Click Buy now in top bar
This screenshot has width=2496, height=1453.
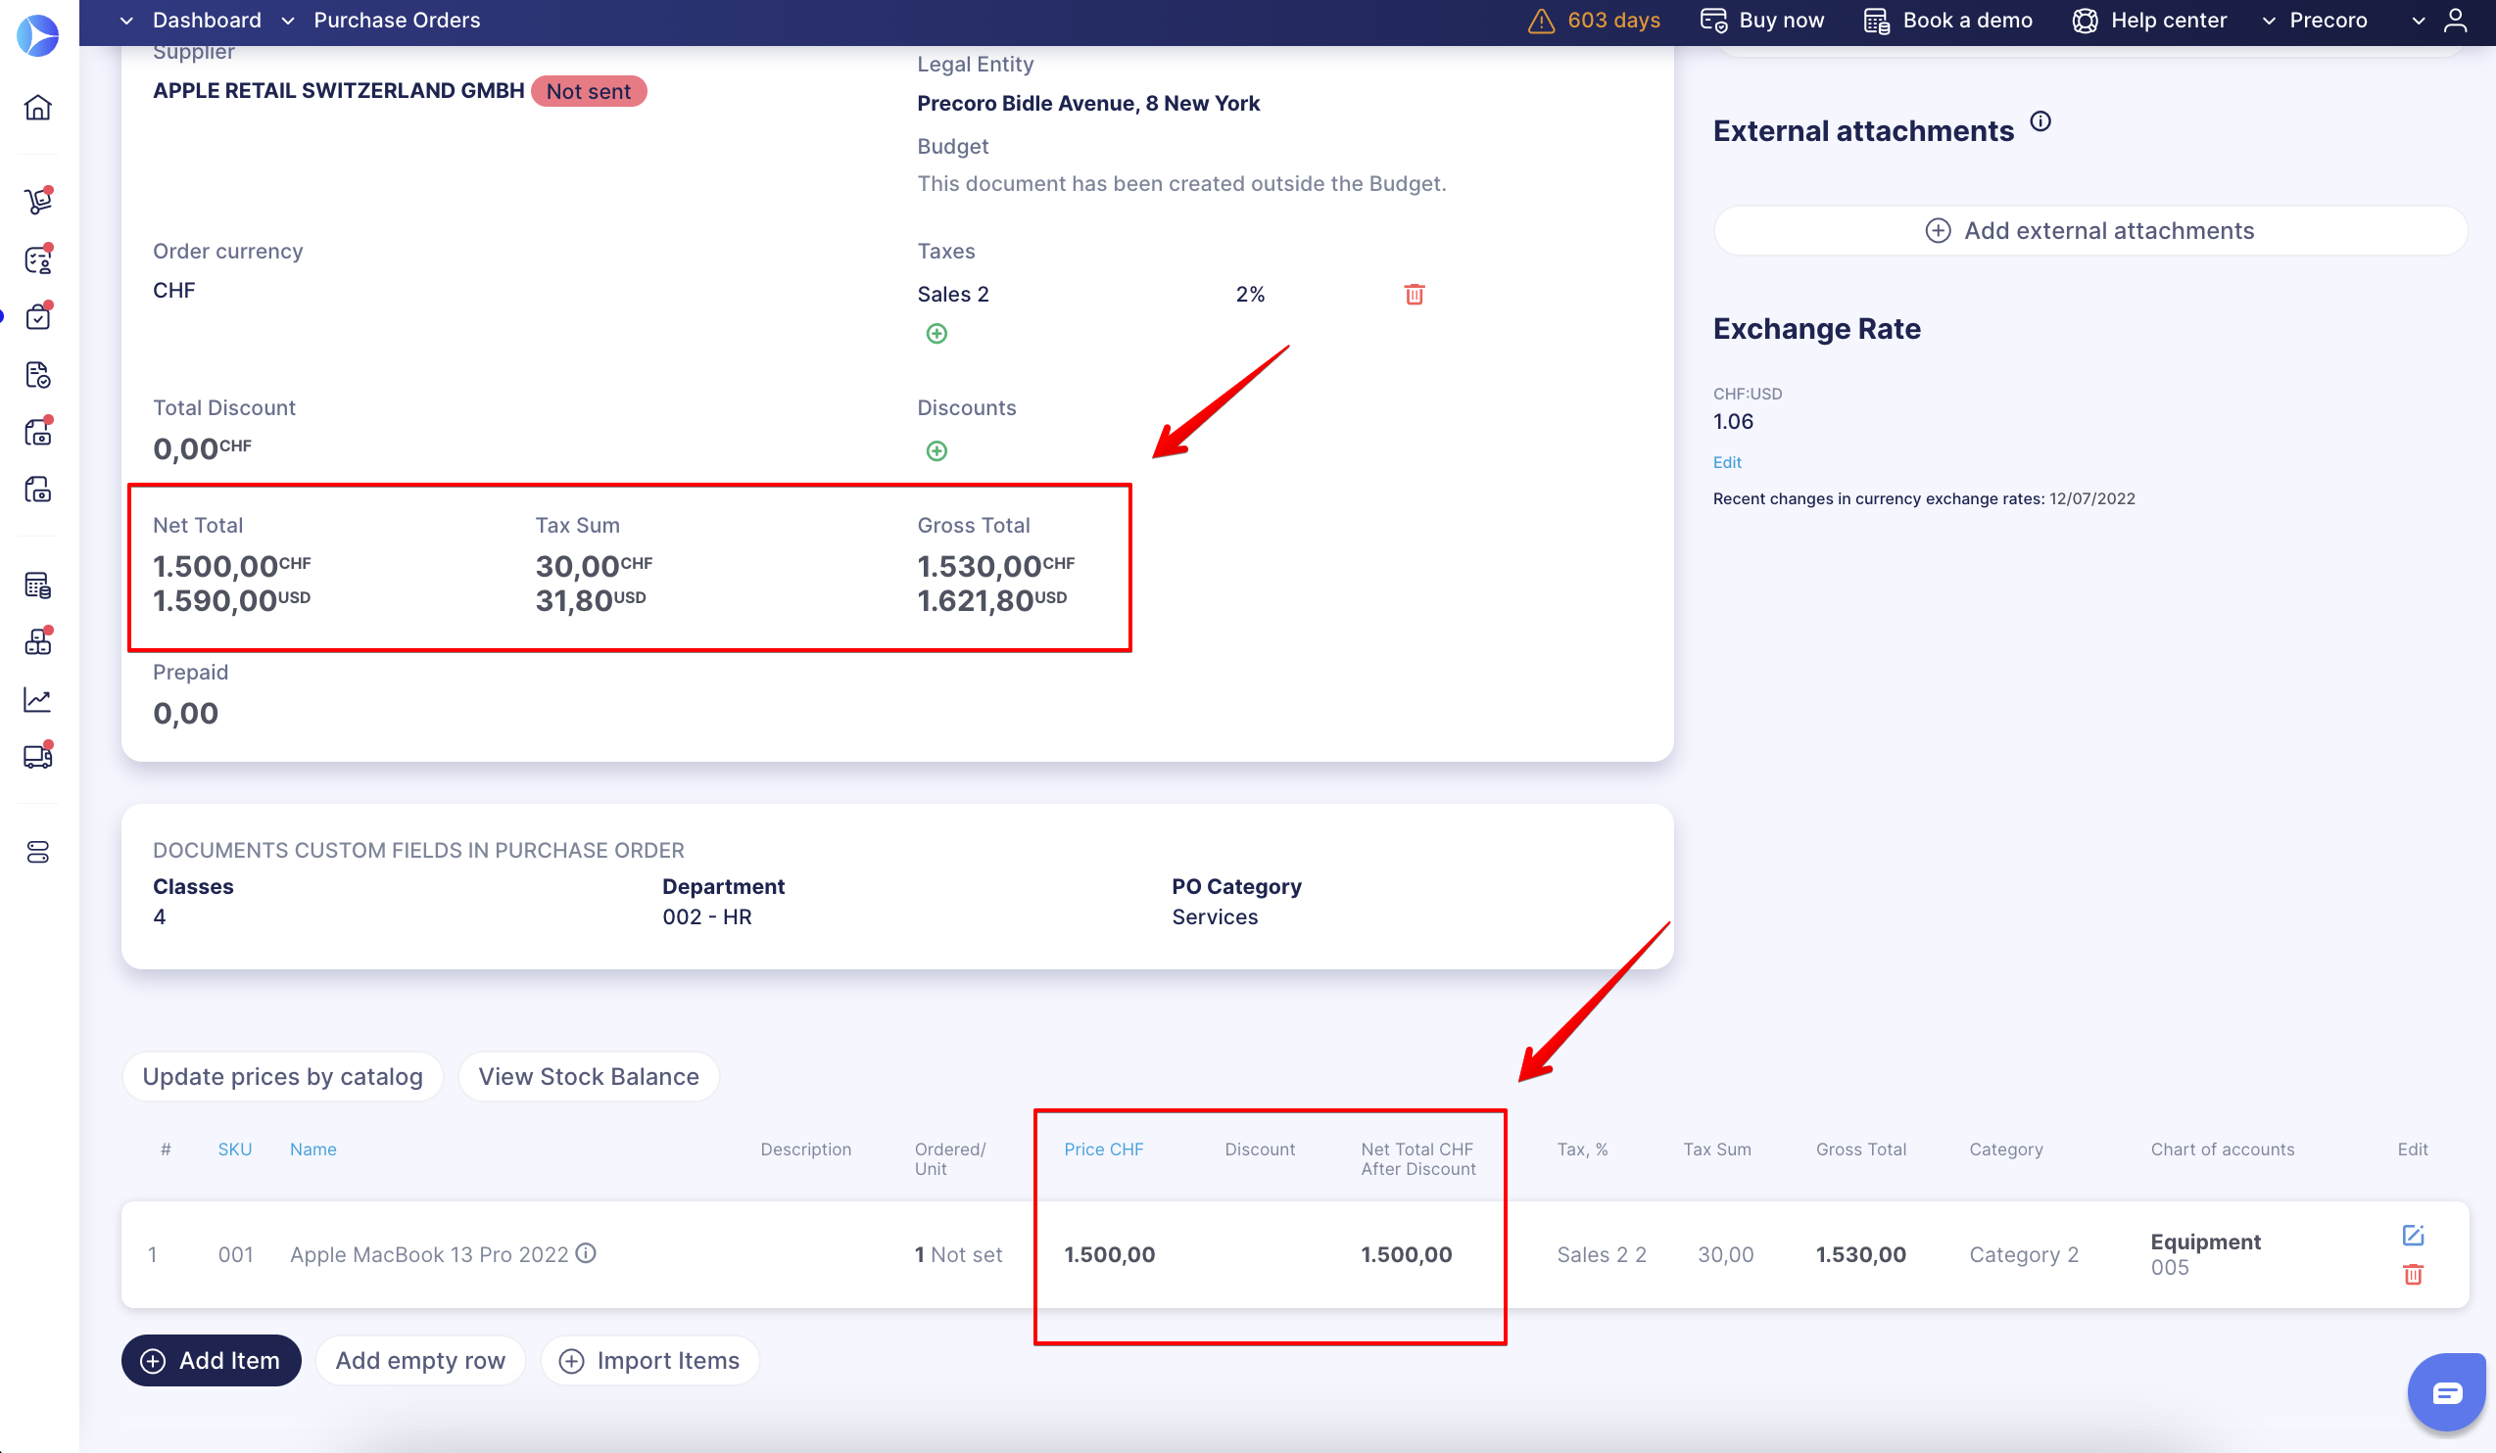point(1763,20)
